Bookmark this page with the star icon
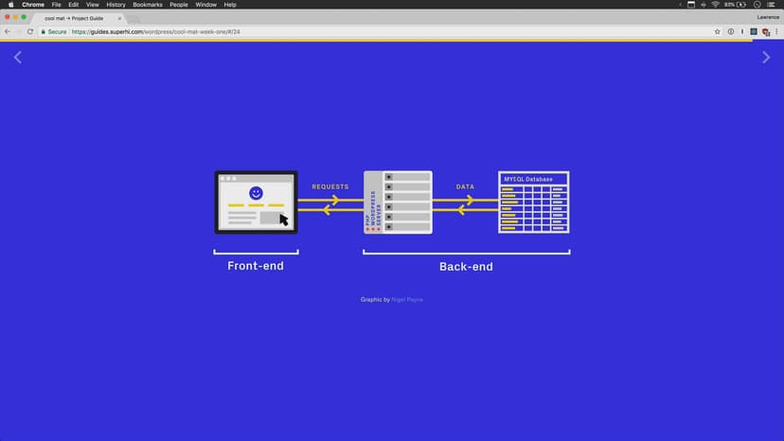784x441 pixels. click(x=718, y=31)
